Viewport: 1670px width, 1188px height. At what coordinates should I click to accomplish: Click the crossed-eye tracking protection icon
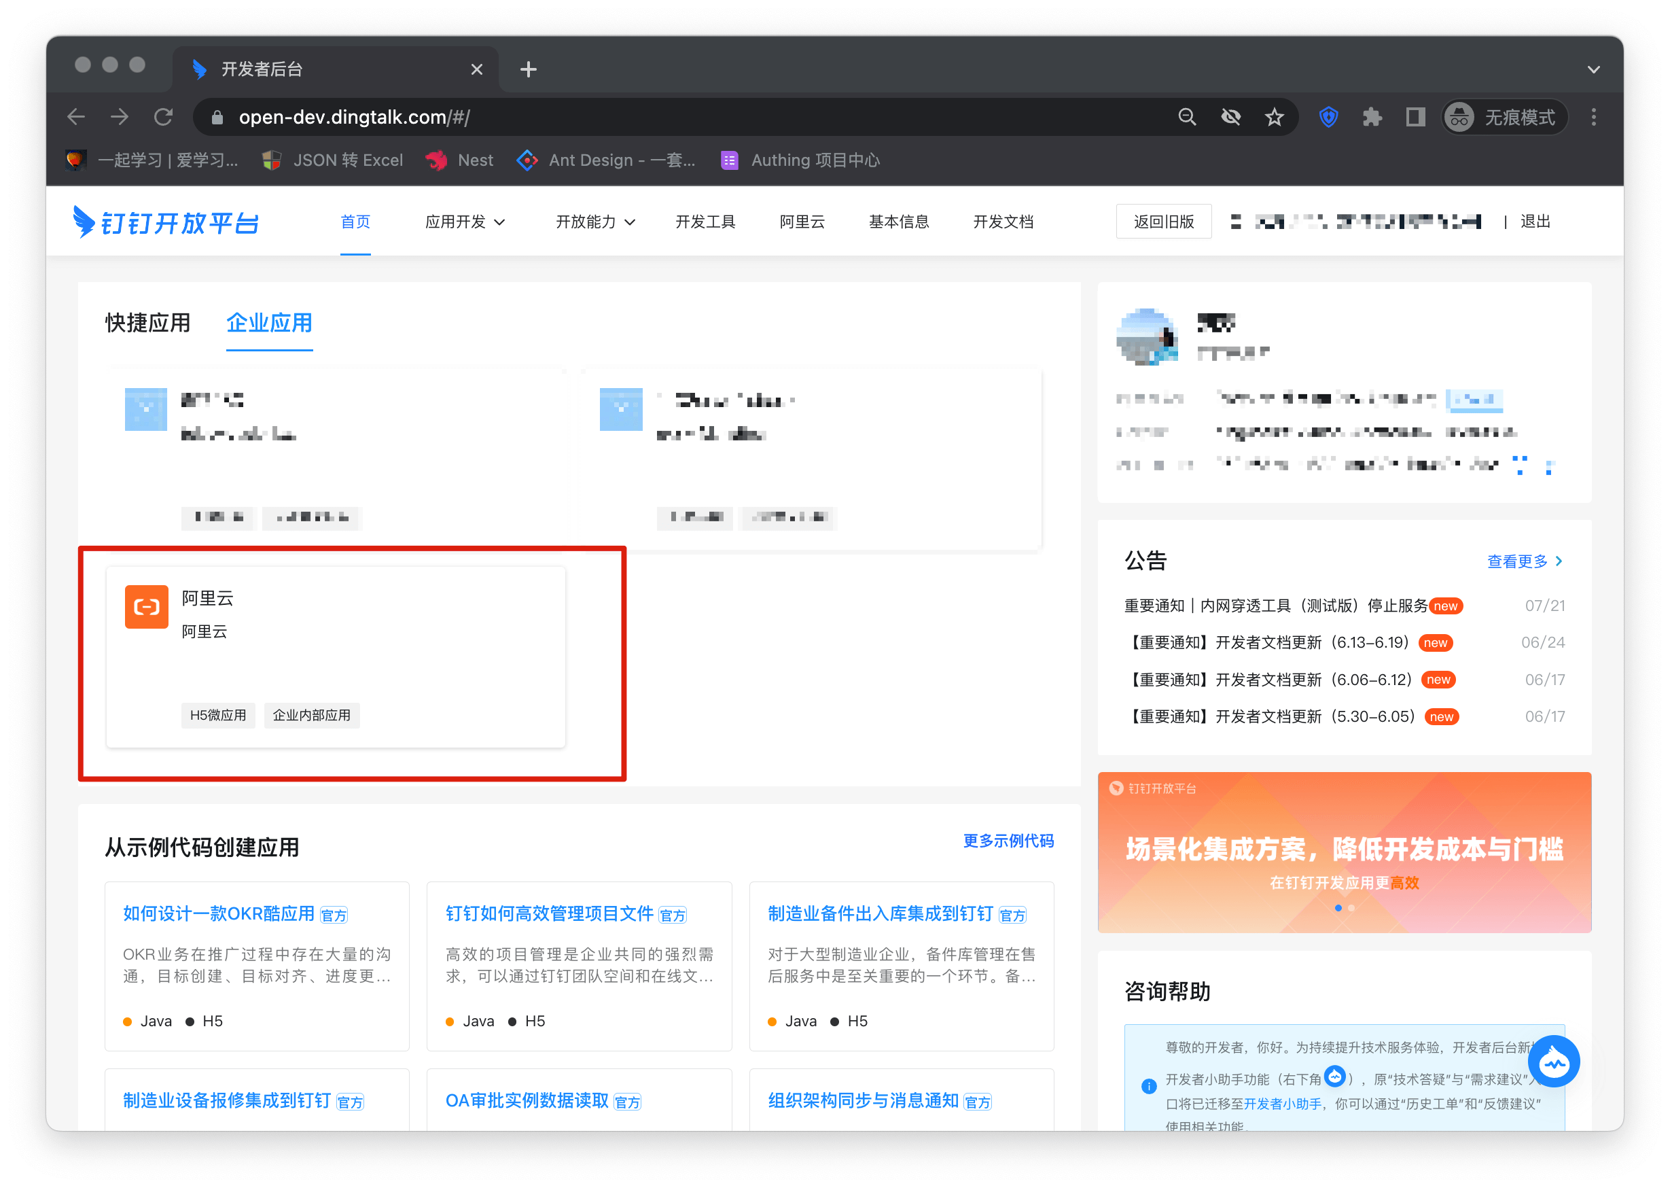[1230, 117]
